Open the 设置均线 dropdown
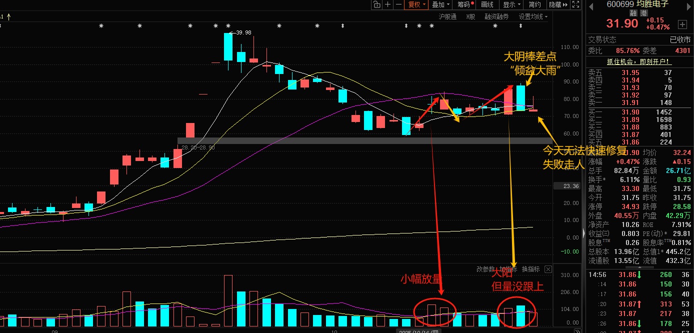 click(532, 16)
